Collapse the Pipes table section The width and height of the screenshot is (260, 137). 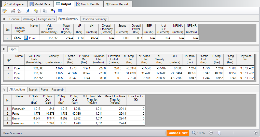4,49
